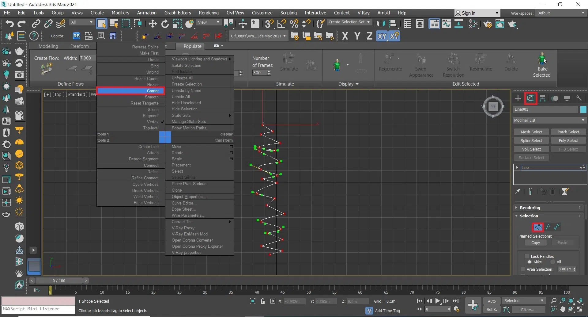Viewport: 588px width, 317px height.
Task: Select the Select and Rotate tool
Action: point(165,24)
